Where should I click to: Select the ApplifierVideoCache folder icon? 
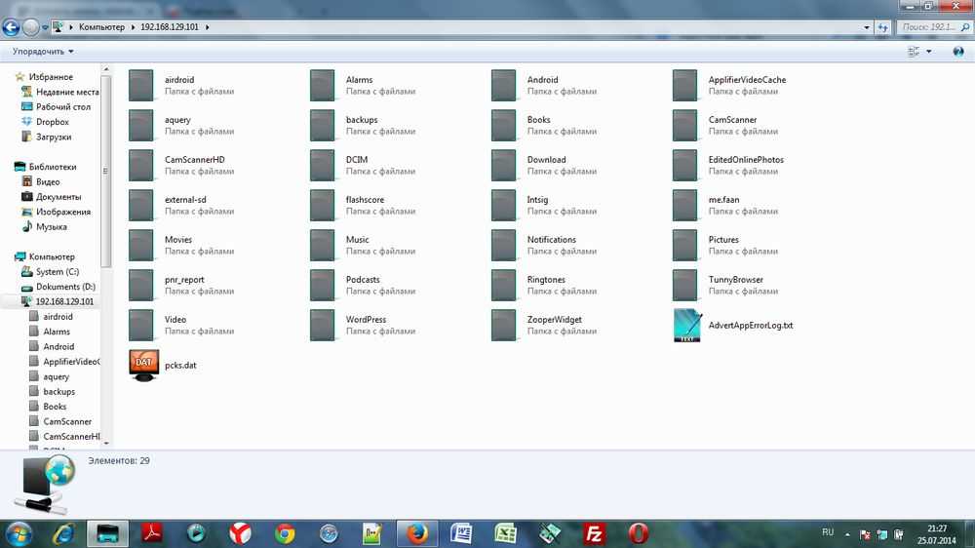tap(684, 85)
